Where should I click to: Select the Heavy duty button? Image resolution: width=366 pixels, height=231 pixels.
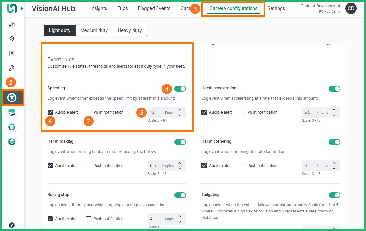(129, 30)
